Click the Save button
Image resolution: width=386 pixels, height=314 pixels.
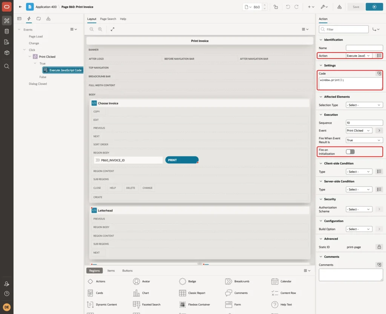[x=356, y=7]
